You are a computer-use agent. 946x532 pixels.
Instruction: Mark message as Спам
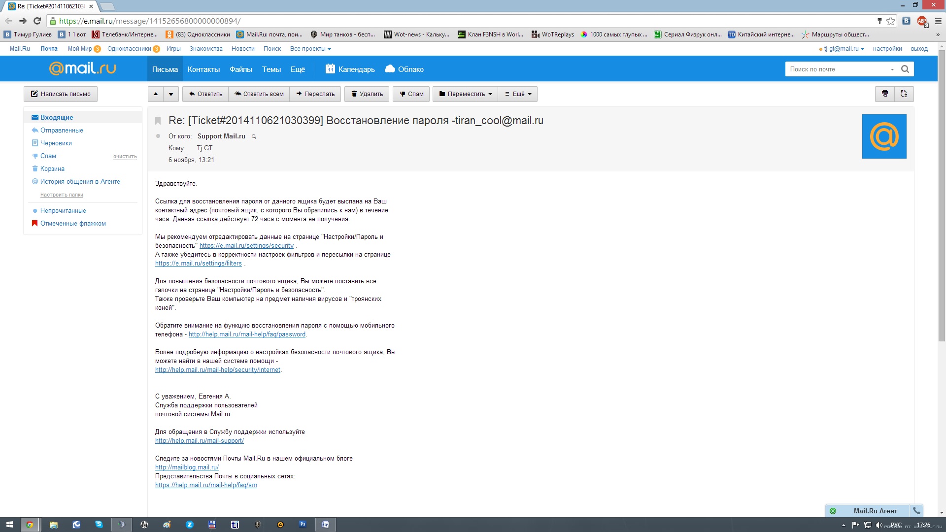[411, 94]
